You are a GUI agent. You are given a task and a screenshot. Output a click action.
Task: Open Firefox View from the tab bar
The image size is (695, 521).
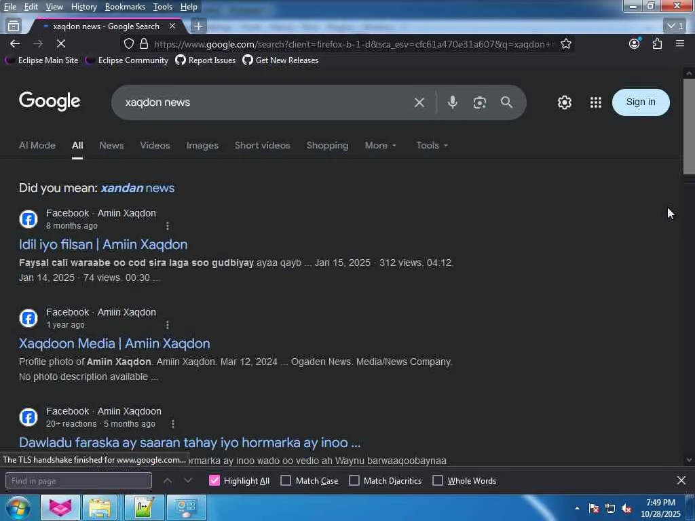[14, 26]
